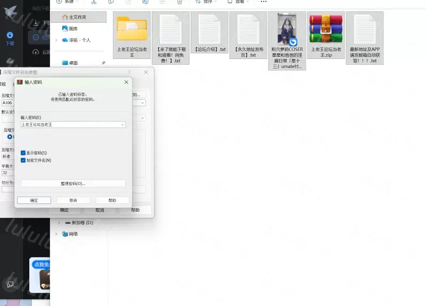The width and height of the screenshot is (426, 306).
Task: Click the WinRAR icon in 输入密码 title bar
Action: (20, 82)
